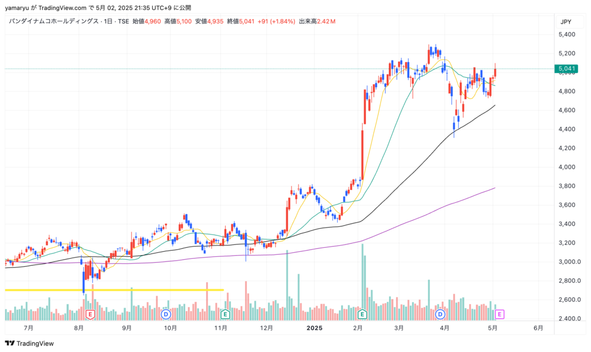Click the 6月 label on the time axis
591x352 pixels.
(x=538, y=328)
